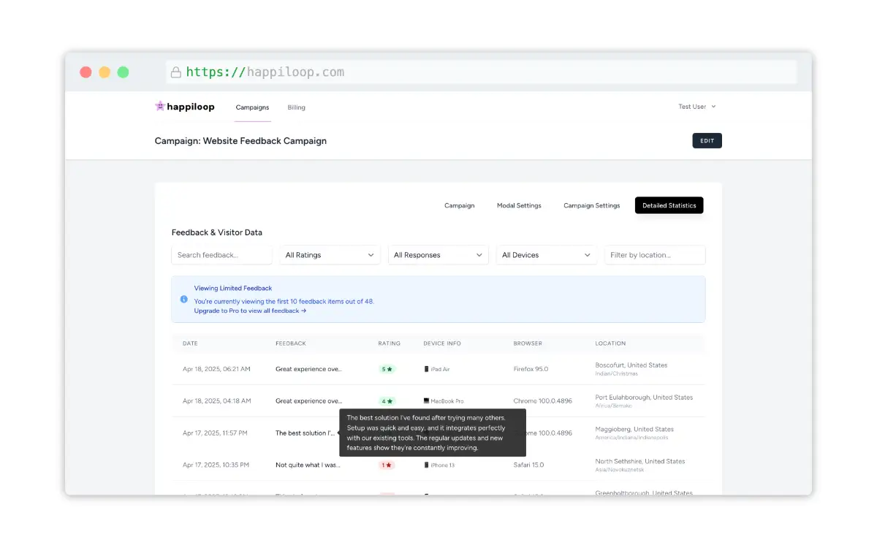
Task: Focus the Search feedback input field
Action: [221, 255]
